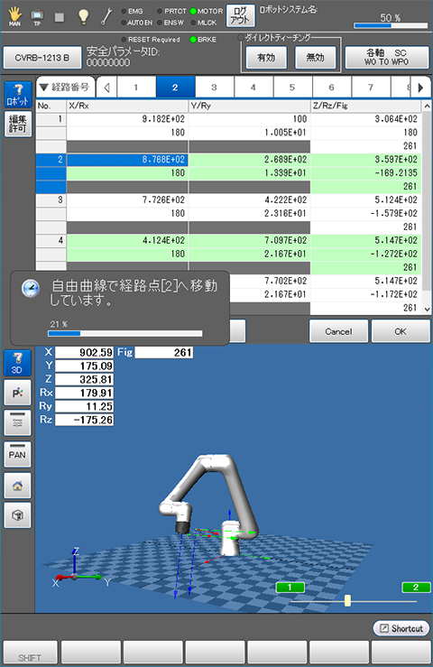
Task: Click the point display P icon
Action: pos(17,393)
